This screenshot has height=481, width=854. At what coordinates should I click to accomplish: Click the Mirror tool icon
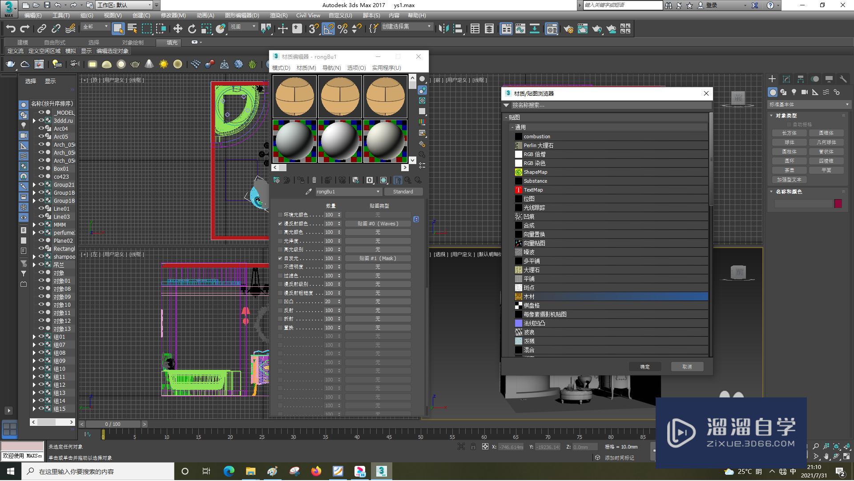pyautogui.click(x=443, y=29)
